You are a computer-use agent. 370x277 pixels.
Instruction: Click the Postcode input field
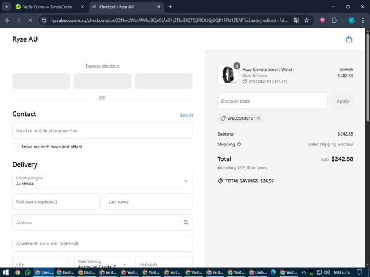tap(164, 261)
